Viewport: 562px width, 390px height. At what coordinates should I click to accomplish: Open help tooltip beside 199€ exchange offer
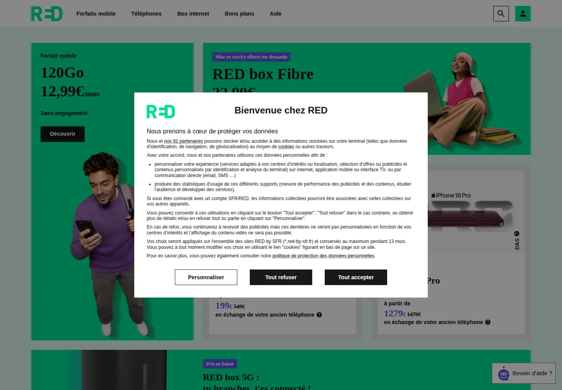[x=319, y=315]
